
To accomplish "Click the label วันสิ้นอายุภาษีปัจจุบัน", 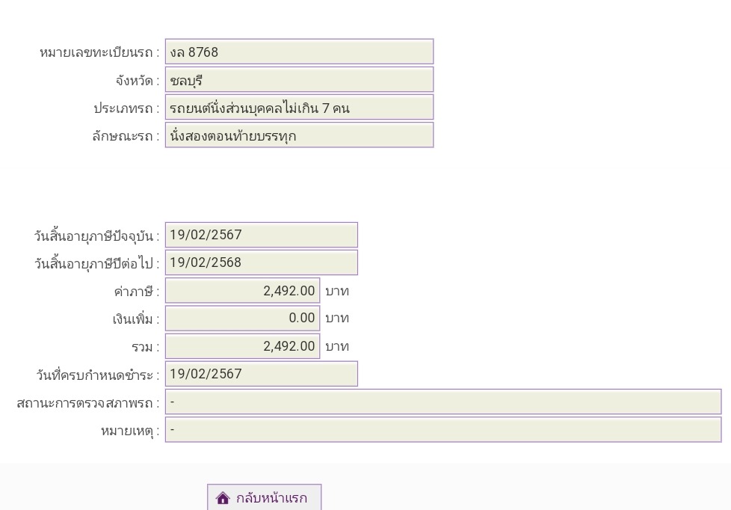I will (x=96, y=236).
